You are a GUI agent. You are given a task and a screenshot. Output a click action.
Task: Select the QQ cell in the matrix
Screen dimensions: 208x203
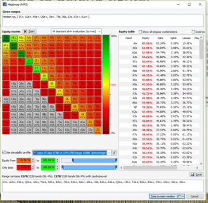coord(21,54)
